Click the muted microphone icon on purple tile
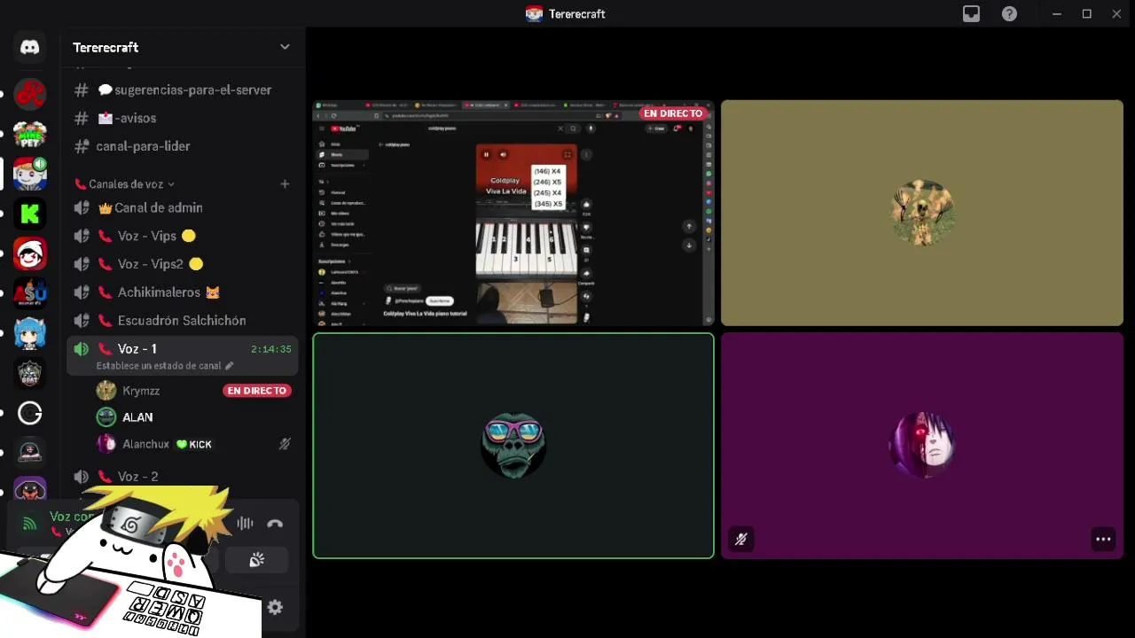This screenshot has width=1135, height=638. [x=741, y=539]
